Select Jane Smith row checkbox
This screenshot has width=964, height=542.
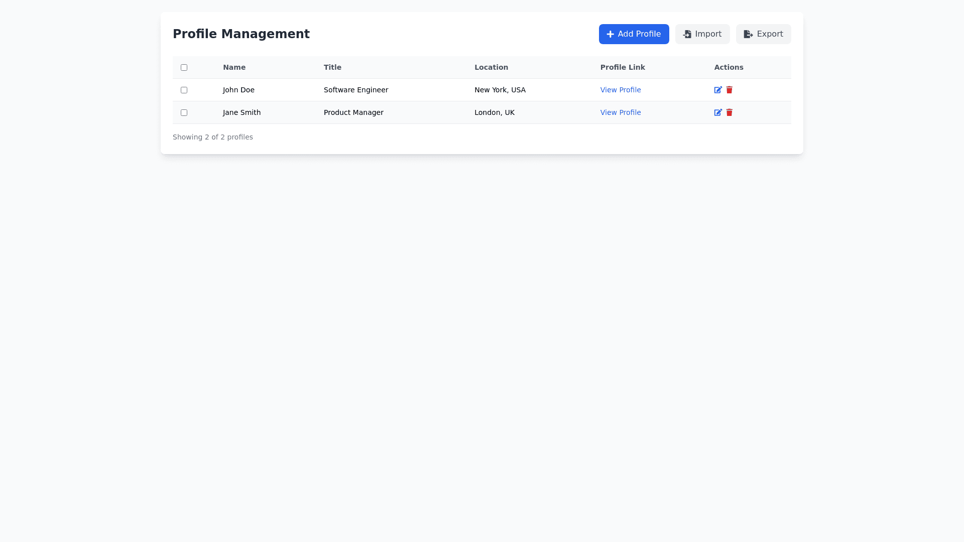point(184,112)
